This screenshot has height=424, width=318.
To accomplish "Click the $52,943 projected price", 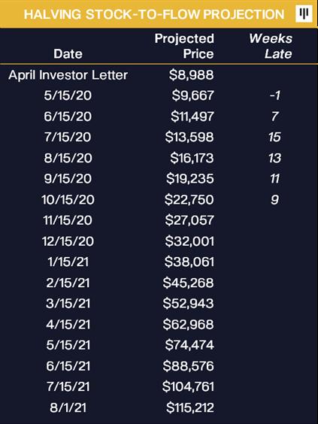I will [x=188, y=304].
